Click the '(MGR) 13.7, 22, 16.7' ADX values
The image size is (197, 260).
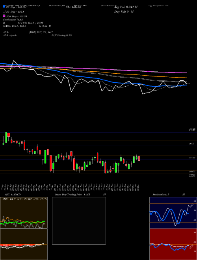[x=41, y=32]
